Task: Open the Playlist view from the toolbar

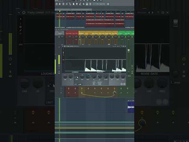Action: coord(57,4)
